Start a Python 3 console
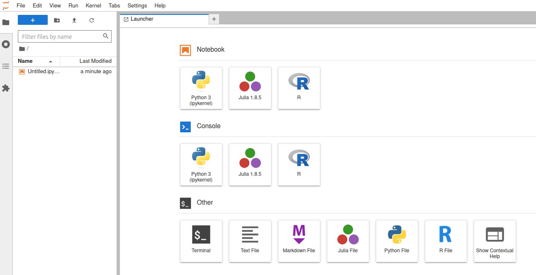The width and height of the screenshot is (536, 275). click(x=201, y=165)
